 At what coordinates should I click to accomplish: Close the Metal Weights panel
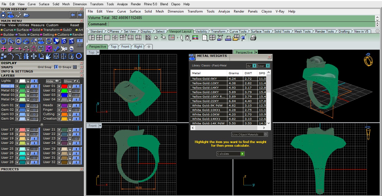269,57
